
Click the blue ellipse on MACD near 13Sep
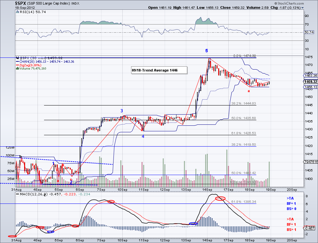[x=193, y=223]
